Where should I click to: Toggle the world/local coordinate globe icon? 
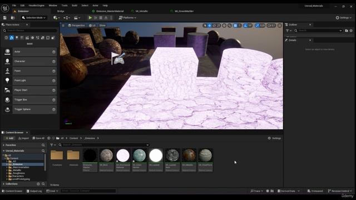[224, 26]
